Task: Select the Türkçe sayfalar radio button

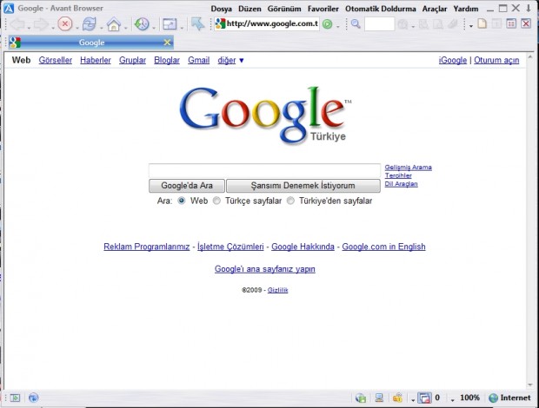Action: click(216, 201)
